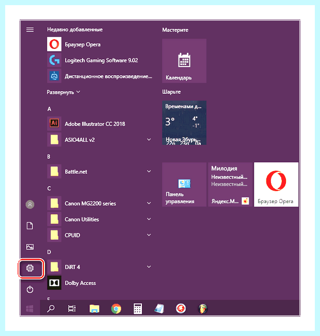Open the weather live tile
This screenshot has width=320, height=336.
(x=184, y=123)
